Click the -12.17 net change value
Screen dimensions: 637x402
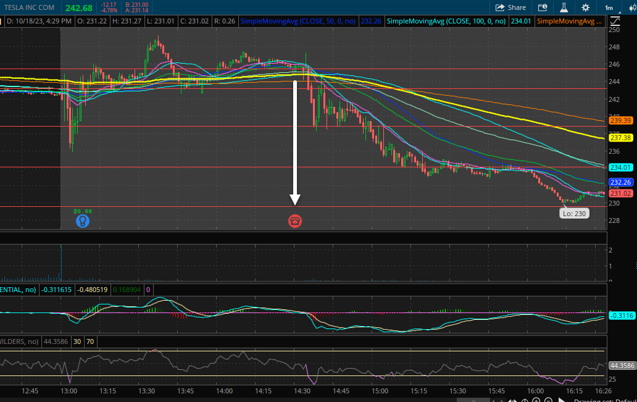[x=109, y=5]
